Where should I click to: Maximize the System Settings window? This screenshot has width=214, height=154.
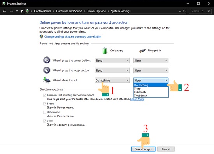(198, 3)
